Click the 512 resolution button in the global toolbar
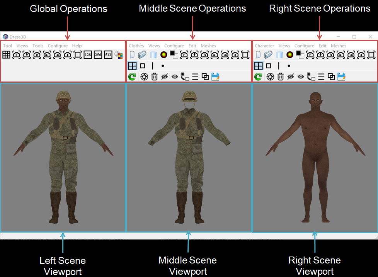 point(108,55)
